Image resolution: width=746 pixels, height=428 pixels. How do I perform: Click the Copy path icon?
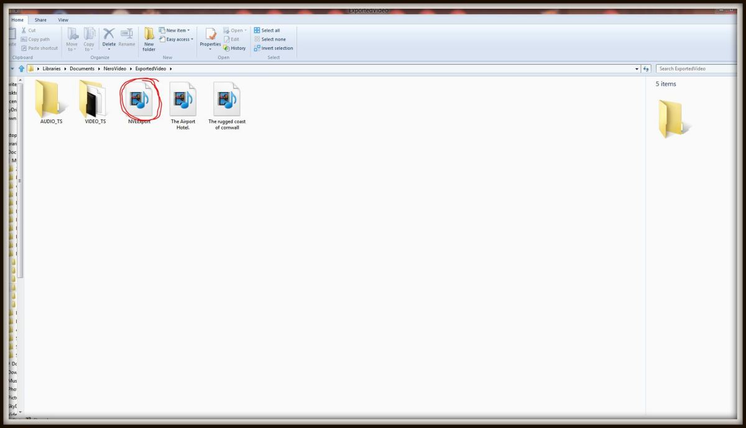(25, 39)
